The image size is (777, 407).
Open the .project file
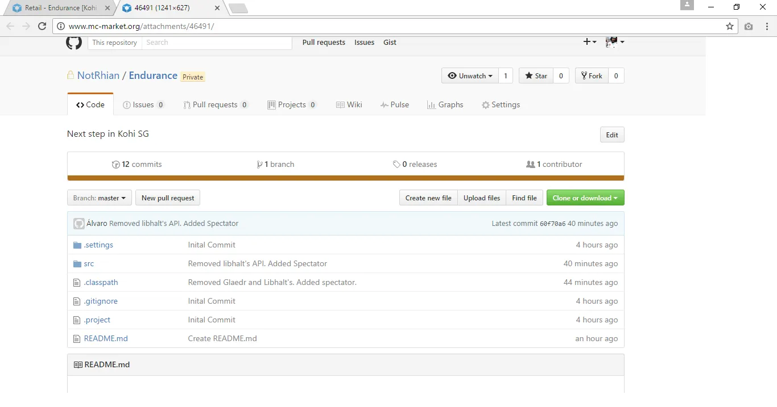(x=97, y=320)
